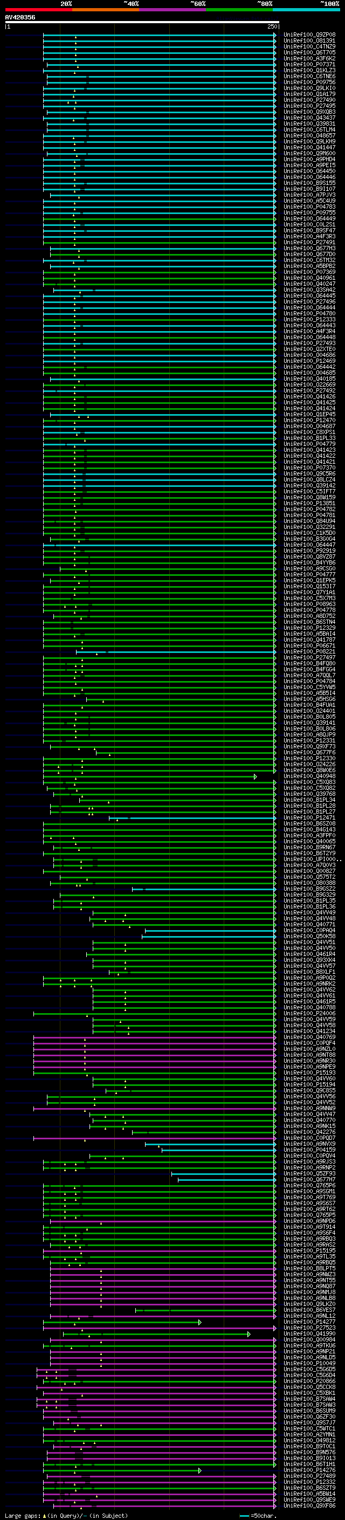This screenshot has width=345, height=1520.
Task: Choose hit label UniRef100_P14277
Action: click(309, 1322)
